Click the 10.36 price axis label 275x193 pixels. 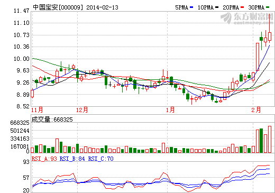21,47
